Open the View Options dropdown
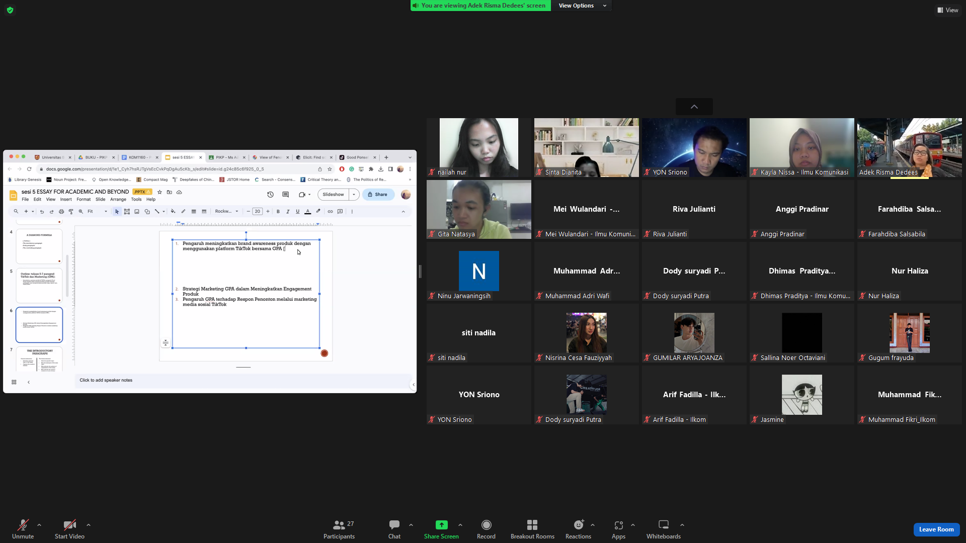Viewport: 966px width, 543px height. click(582, 6)
